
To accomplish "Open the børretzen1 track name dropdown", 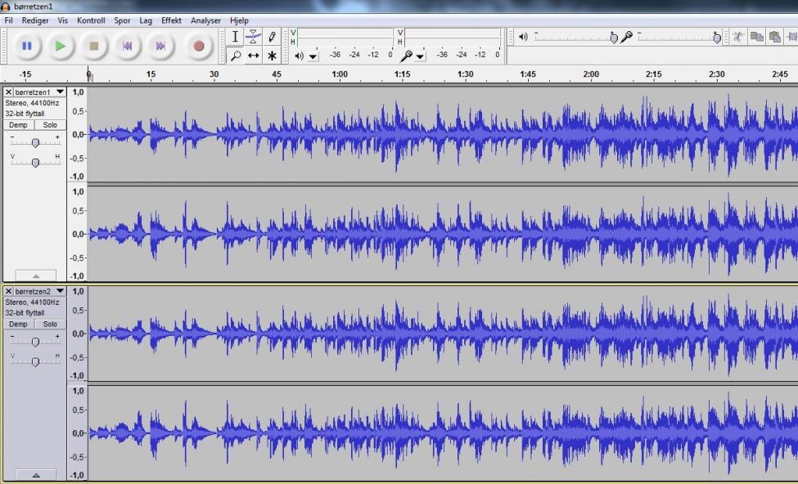I will click(60, 92).
